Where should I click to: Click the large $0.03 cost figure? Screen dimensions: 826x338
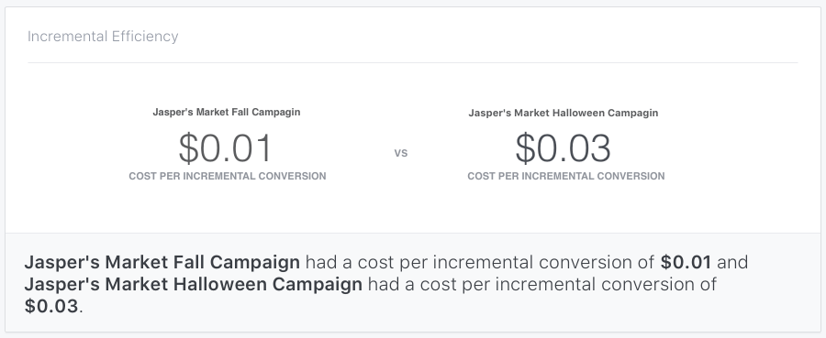[x=563, y=147]
